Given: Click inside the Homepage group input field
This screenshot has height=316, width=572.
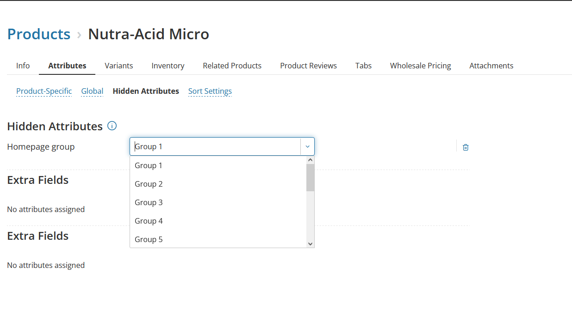Looking at the screenshot, I should coord(215,146).
